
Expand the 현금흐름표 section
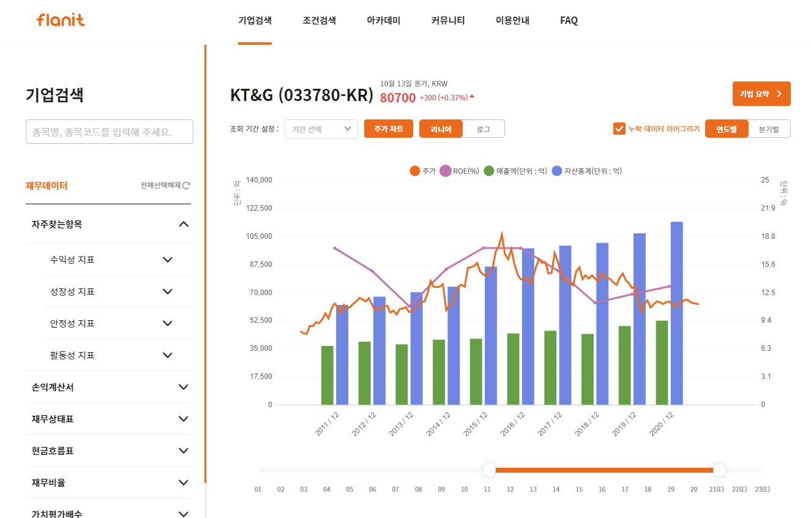(x=108, y=451)
